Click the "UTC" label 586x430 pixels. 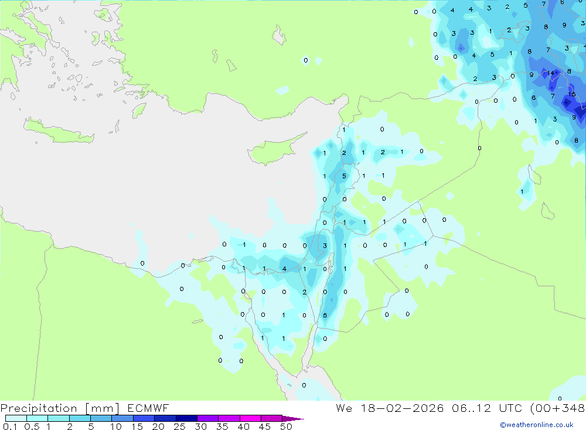511,408
